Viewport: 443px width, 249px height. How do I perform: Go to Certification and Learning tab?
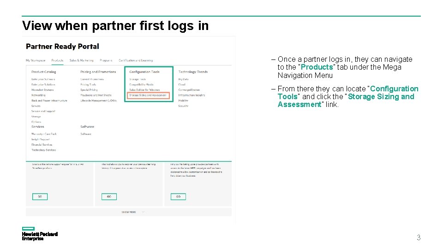pos(136,60)
